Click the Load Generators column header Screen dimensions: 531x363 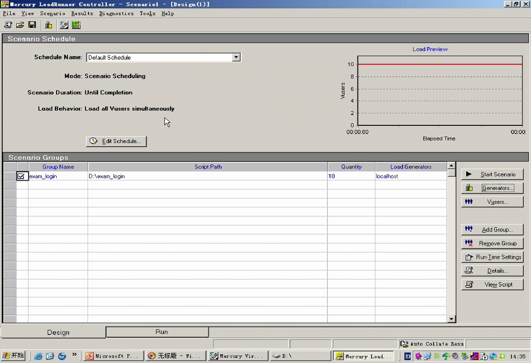pyautogui.click(x=411, y=167)
